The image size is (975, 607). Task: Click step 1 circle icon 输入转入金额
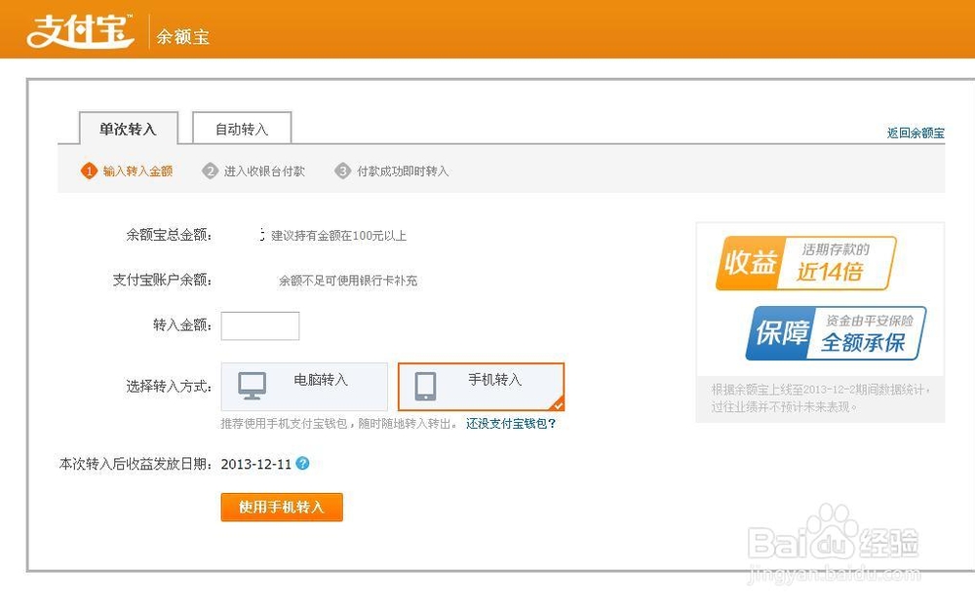click(89, 171)
